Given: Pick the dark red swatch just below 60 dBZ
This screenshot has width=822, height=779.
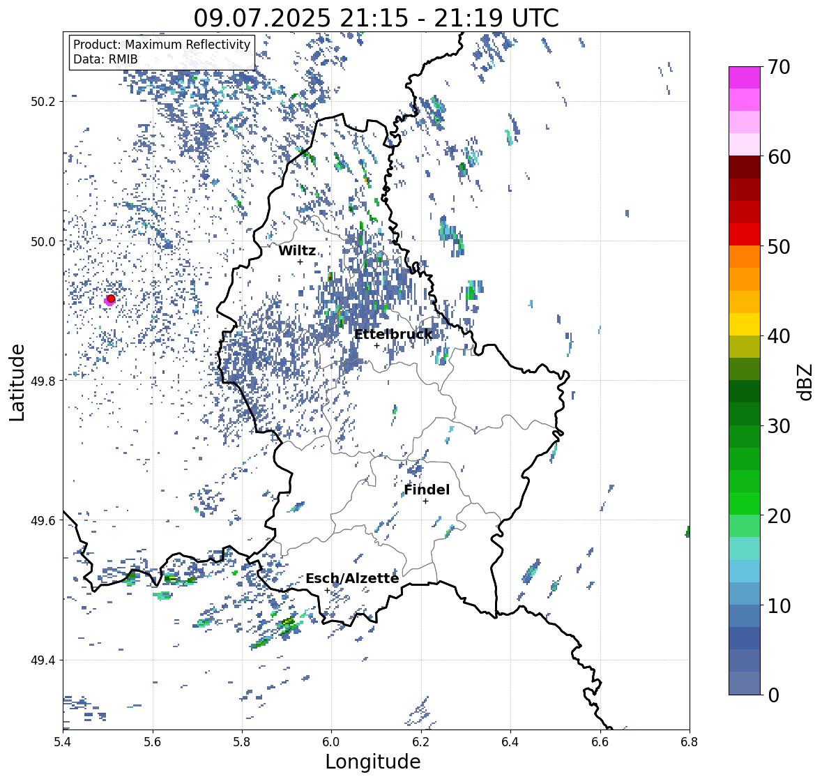Looking at the screenshot, I should click(x=745, y=167).
